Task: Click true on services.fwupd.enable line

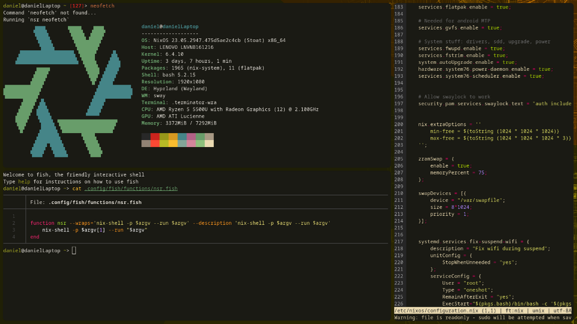Action: coord(496,48)
